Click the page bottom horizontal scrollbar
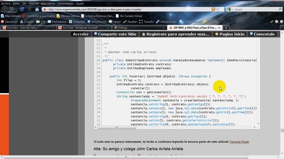Screen dimensions: 284x159 click(126, 157)
